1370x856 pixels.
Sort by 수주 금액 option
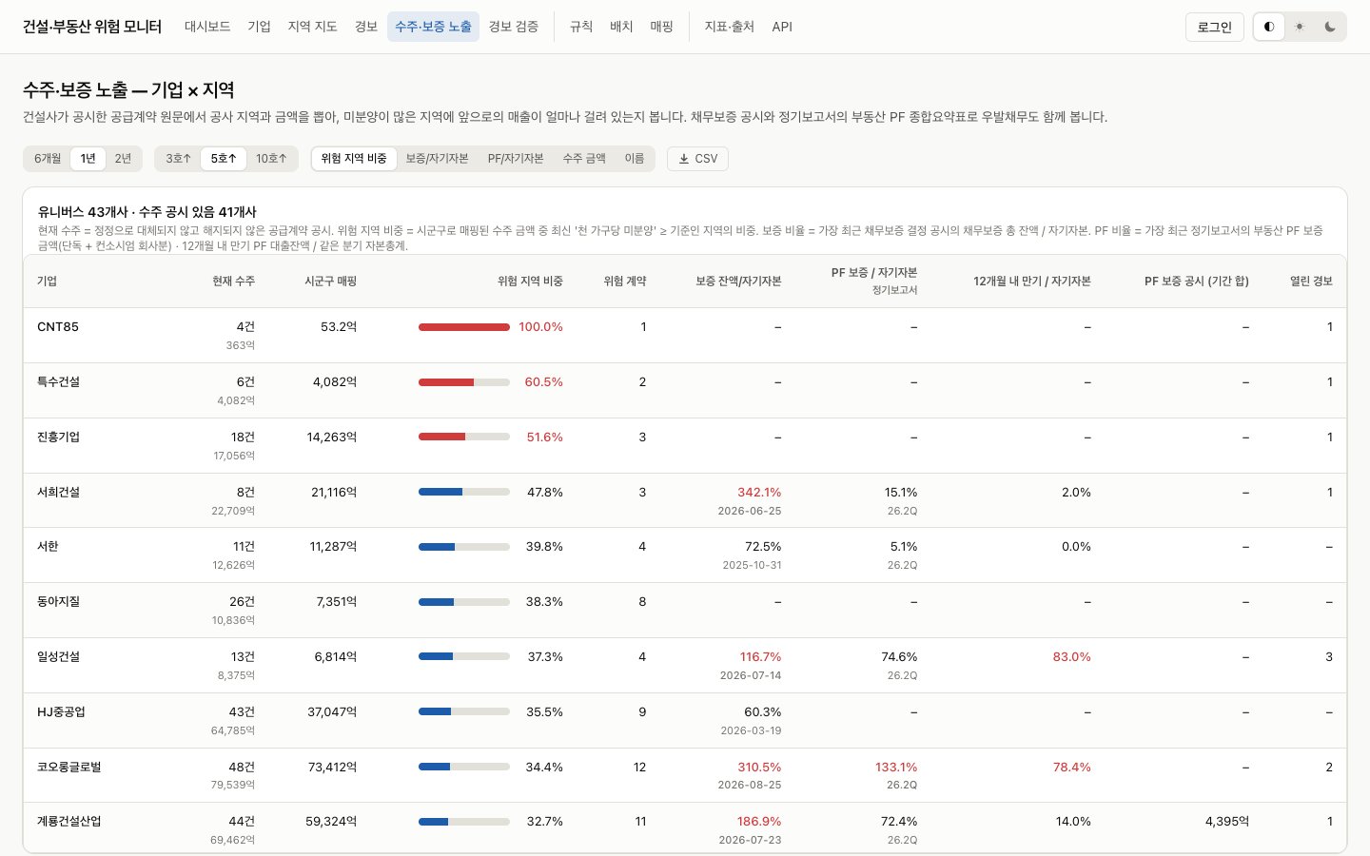point(584,159)
